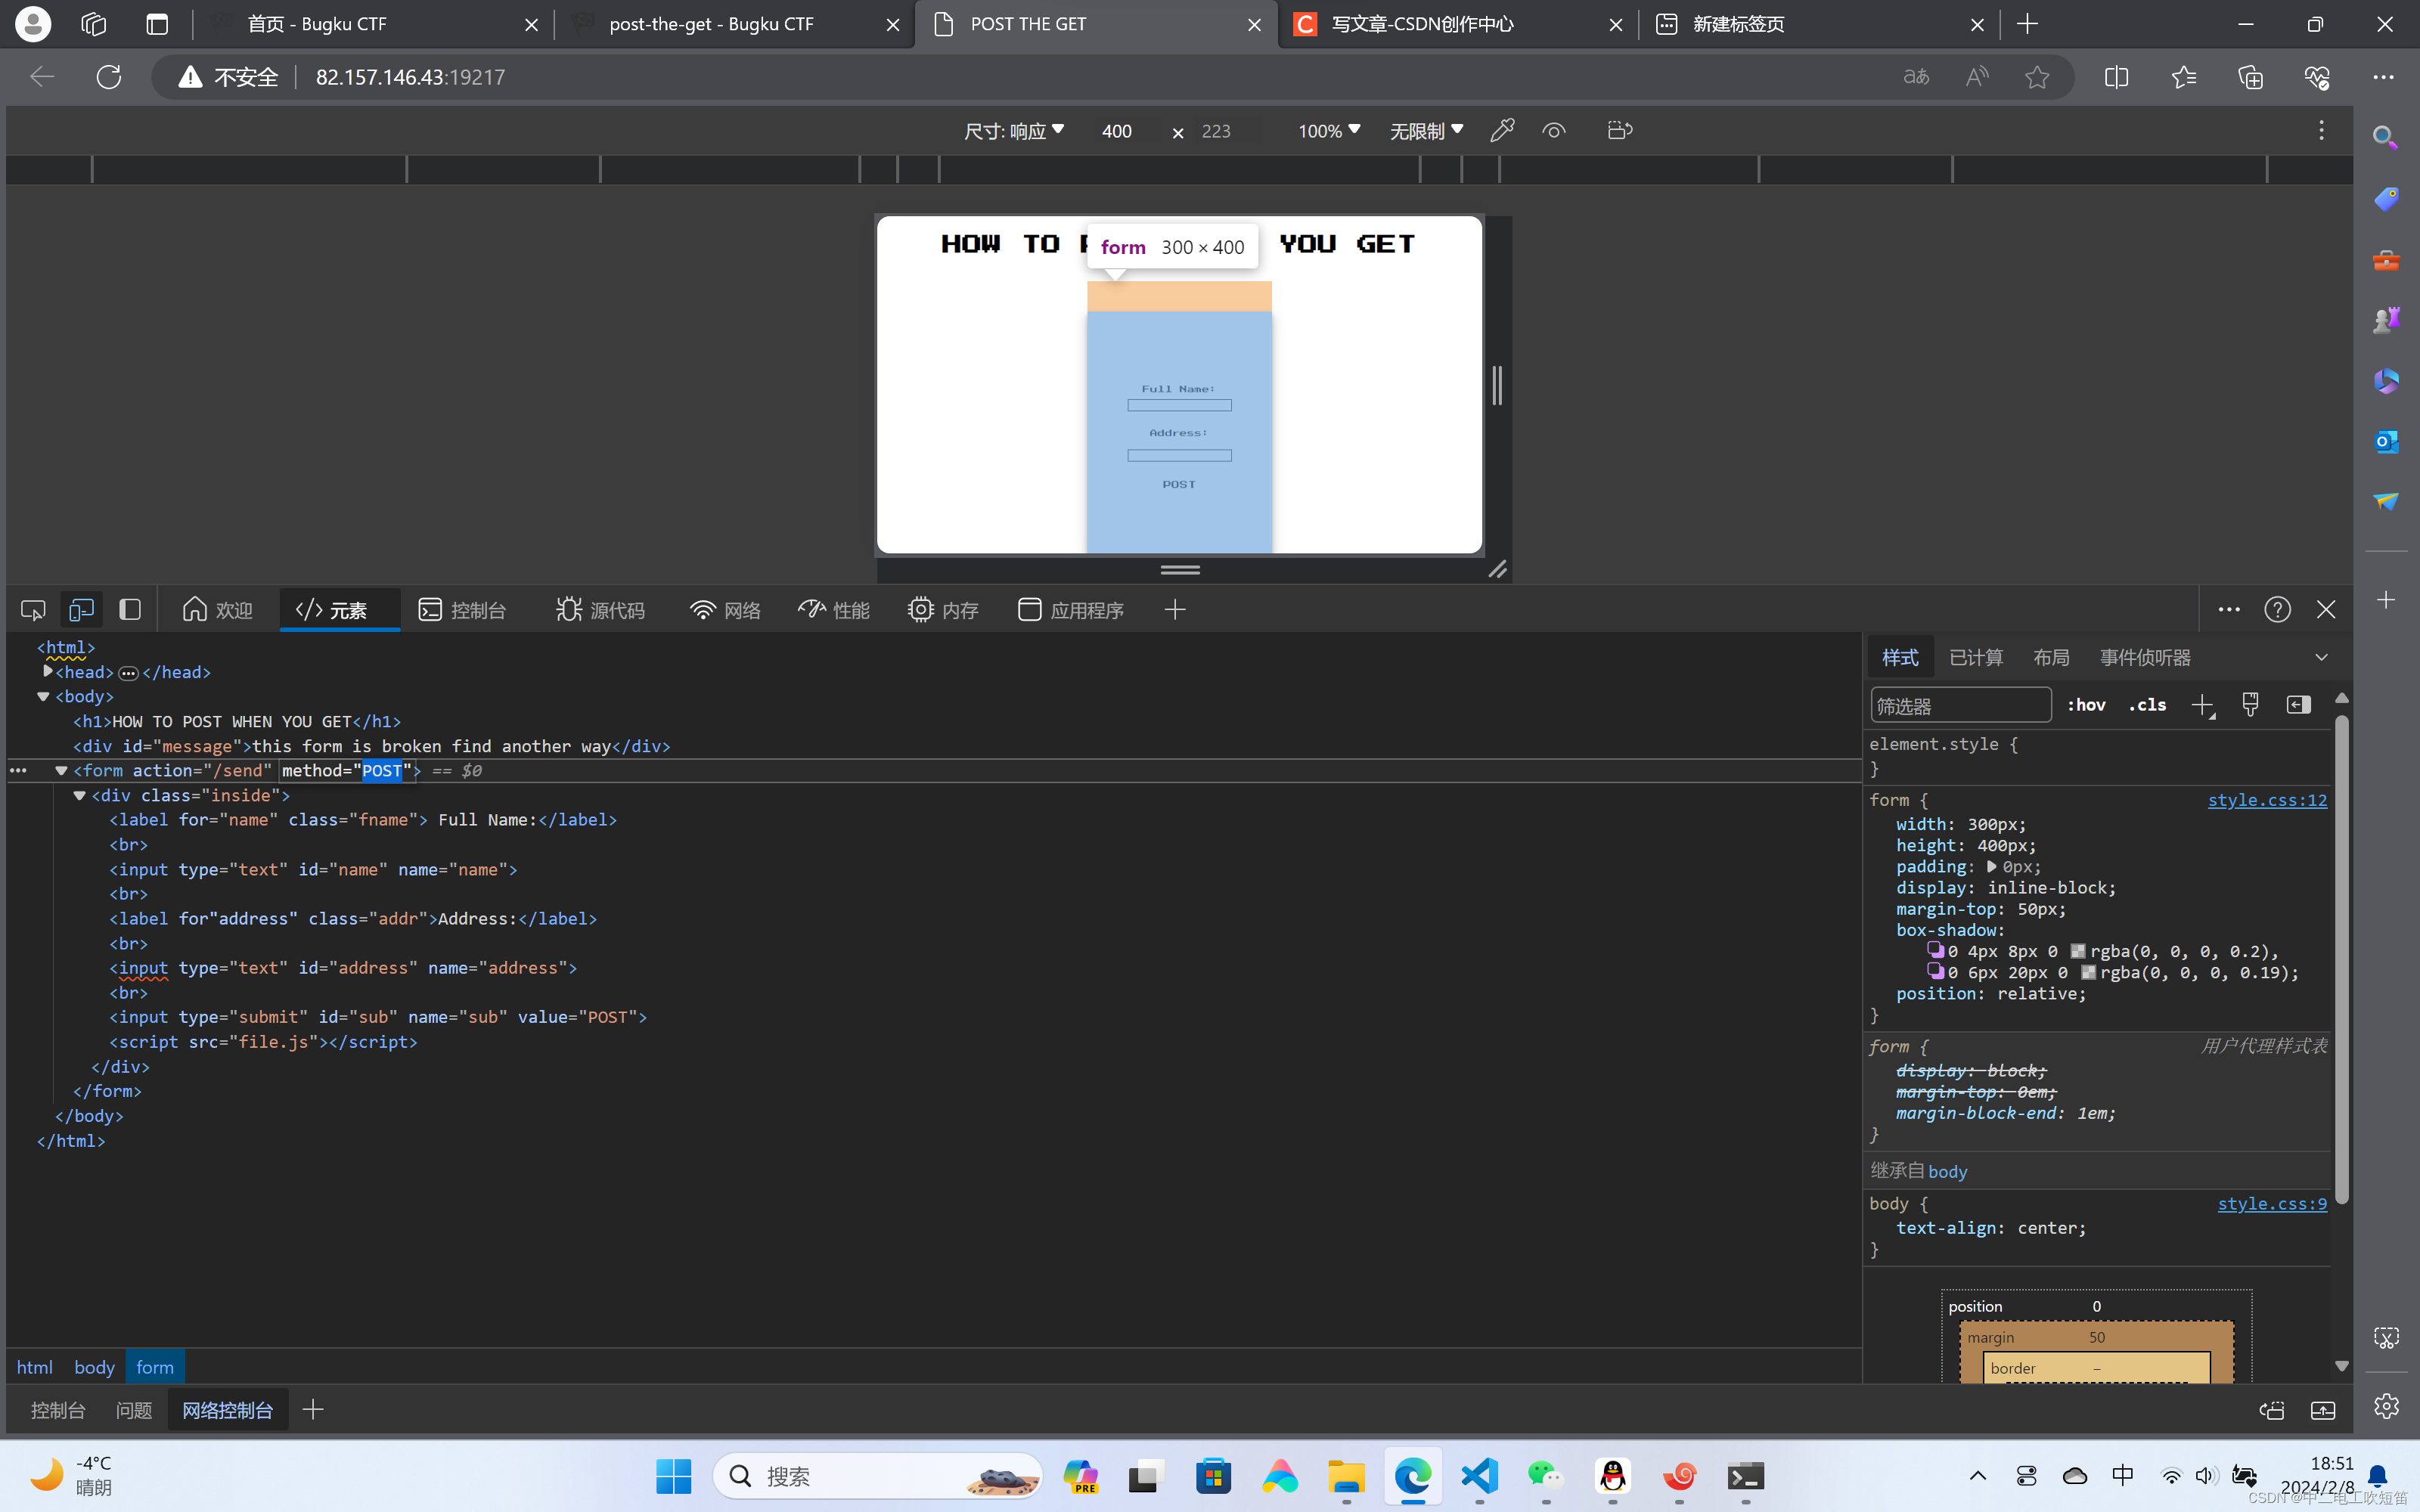The height and width of the screenshot is (1512, 2420).
Task: Rotate the emulated device orientation
Action: 1620,130
